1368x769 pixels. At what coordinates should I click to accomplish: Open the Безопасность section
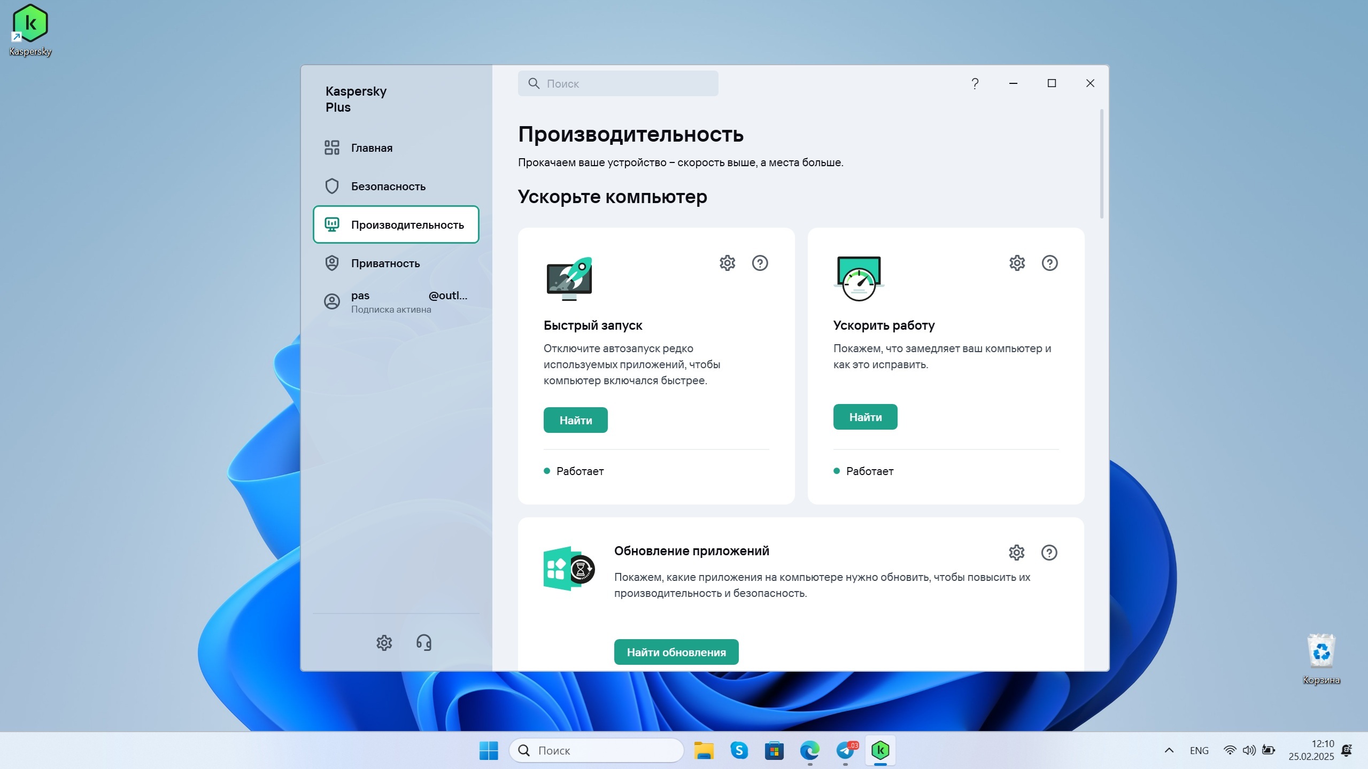388,187
